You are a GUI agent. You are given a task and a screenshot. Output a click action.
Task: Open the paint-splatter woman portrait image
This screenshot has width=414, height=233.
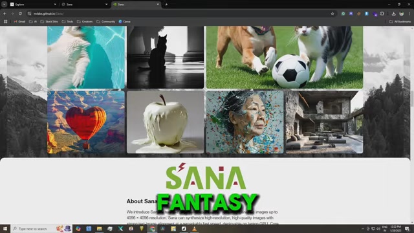[x=245, y=122]
